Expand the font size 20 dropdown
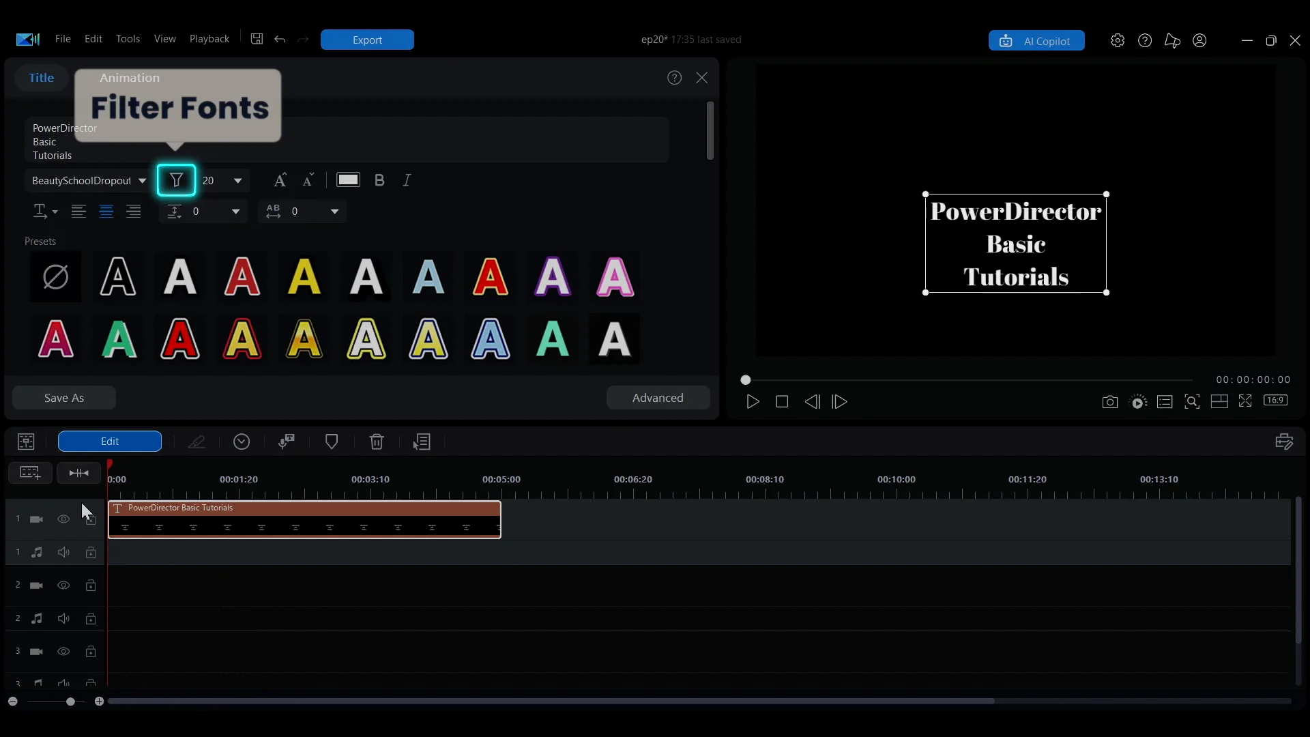The height and width of the screenshot is (737, 1310). pos(238,181)
